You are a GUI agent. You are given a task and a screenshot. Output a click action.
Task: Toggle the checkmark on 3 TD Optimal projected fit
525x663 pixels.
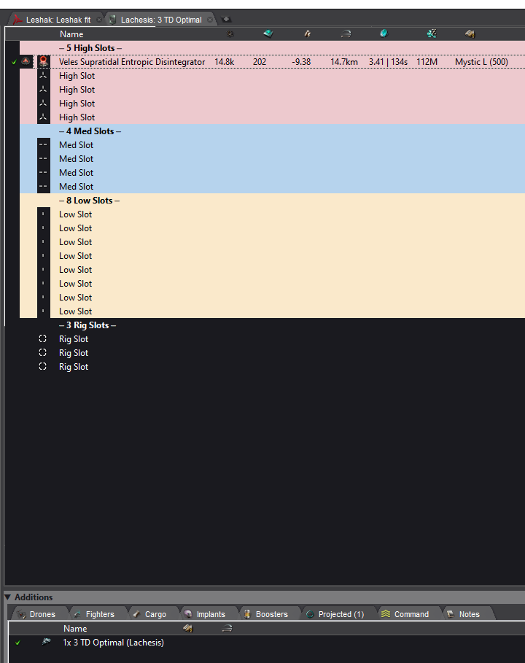(17, 643)
